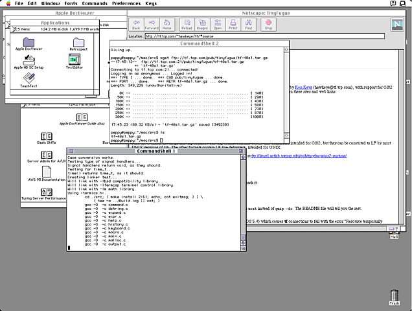Select the TeachText application icon
This screenshot has width=412, height=311.
[x=29, y=78]
